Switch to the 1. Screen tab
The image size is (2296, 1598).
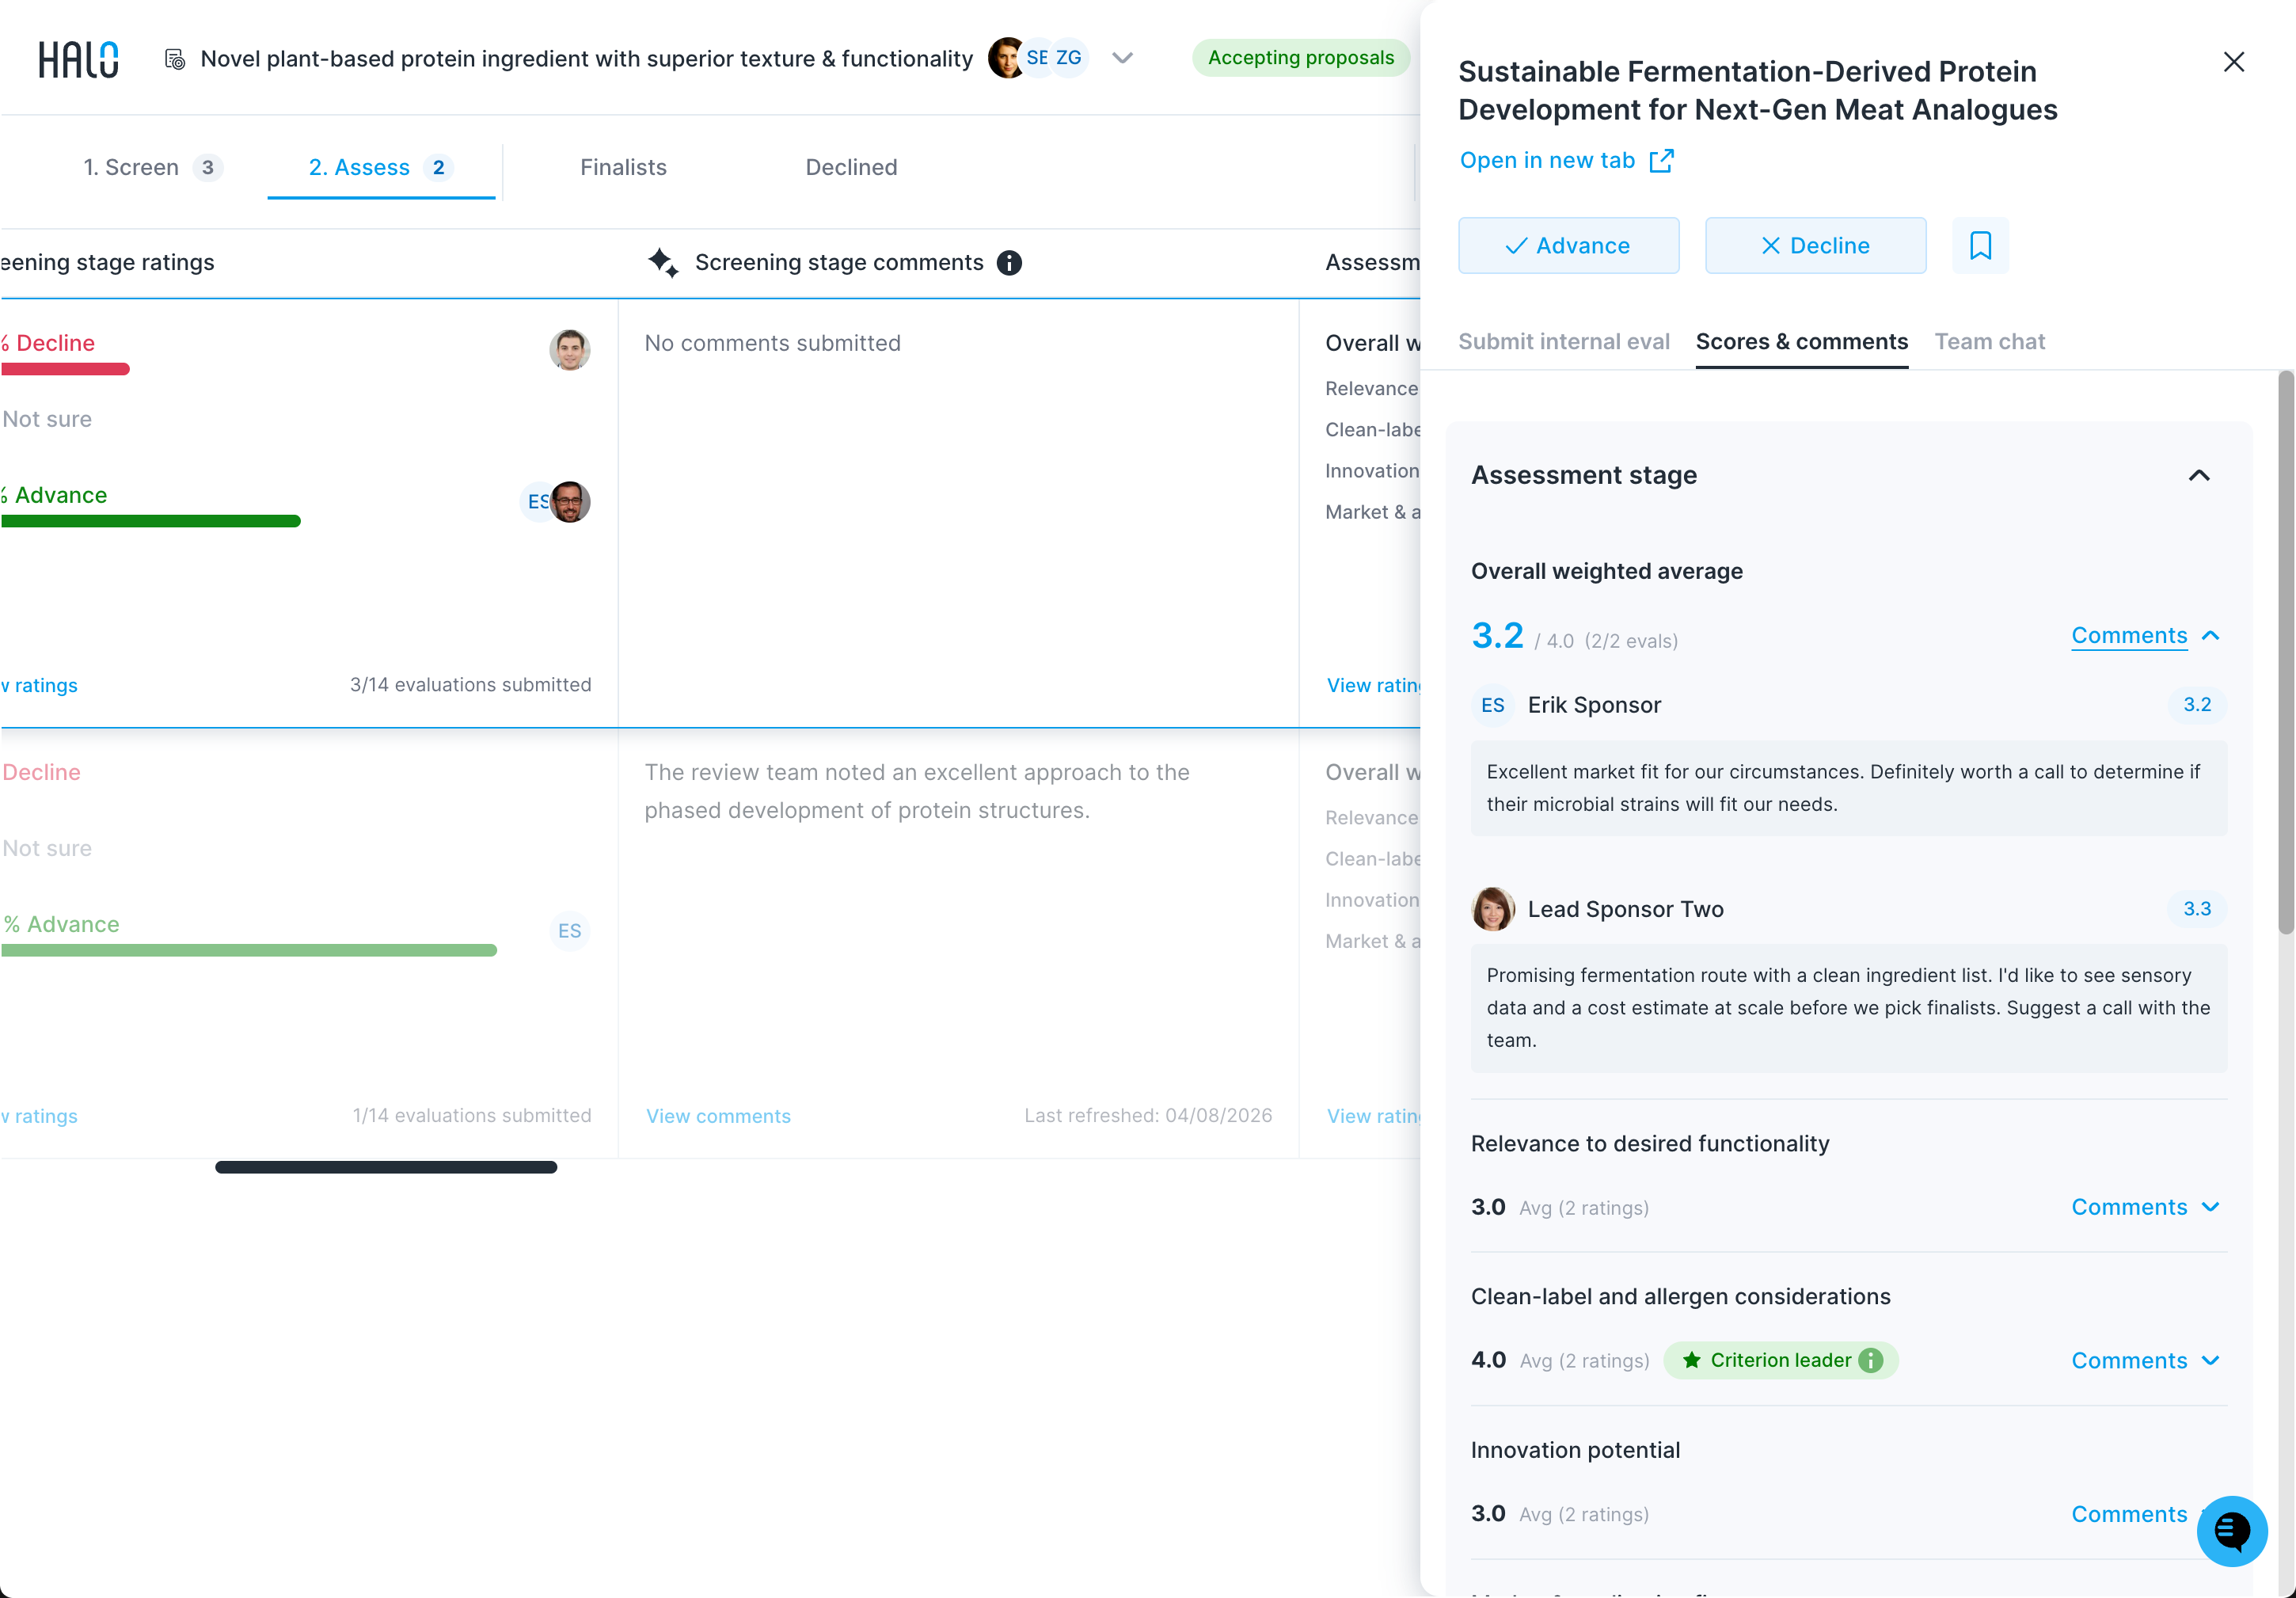(x=152, y=167)
